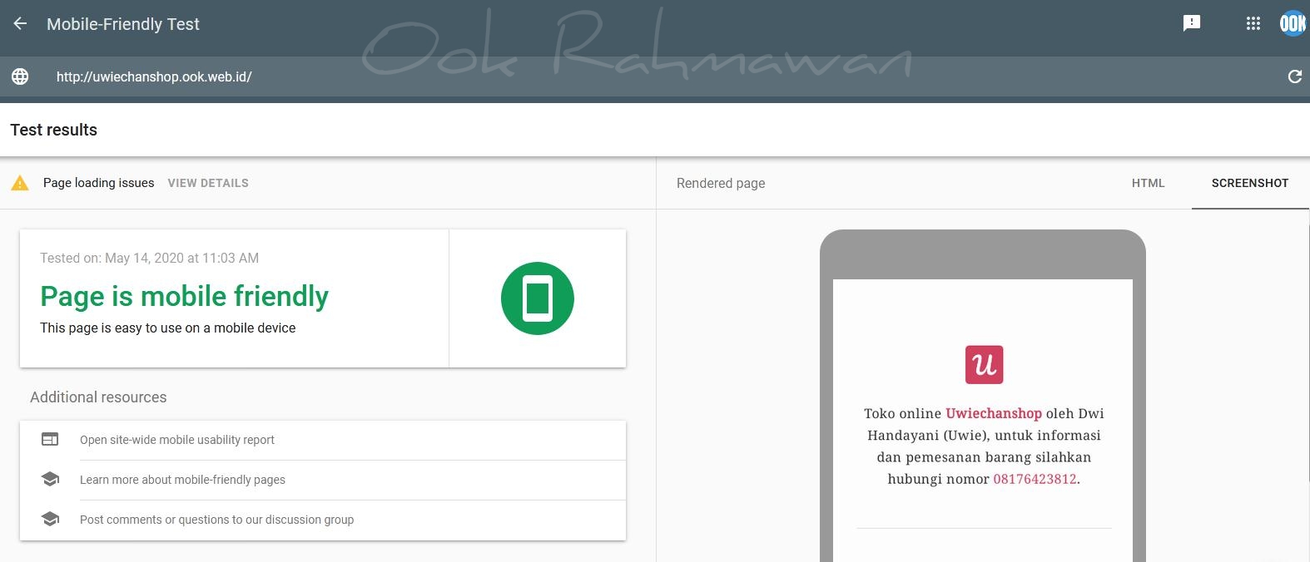Select the SCREENSHOT tab

pos(1249,183)
